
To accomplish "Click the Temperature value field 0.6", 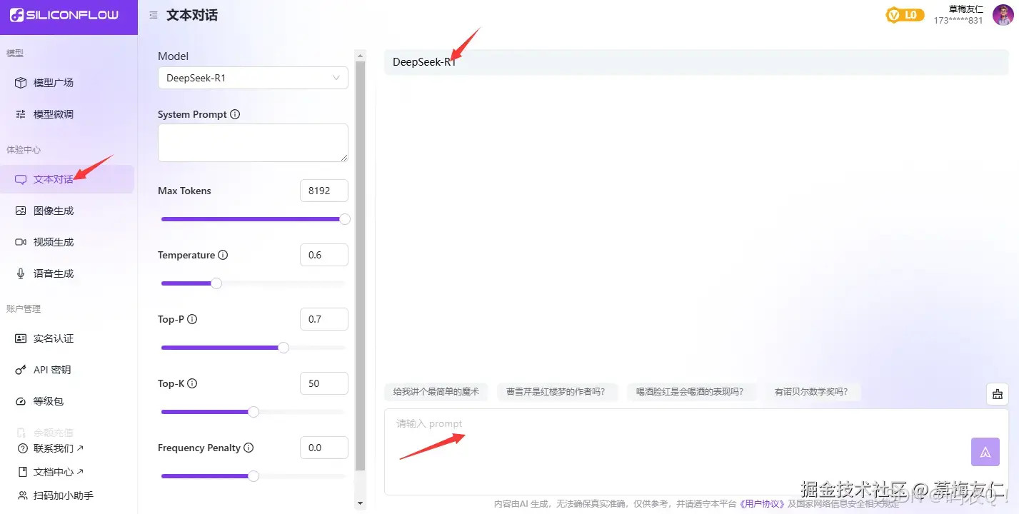I will pos(324,255).
